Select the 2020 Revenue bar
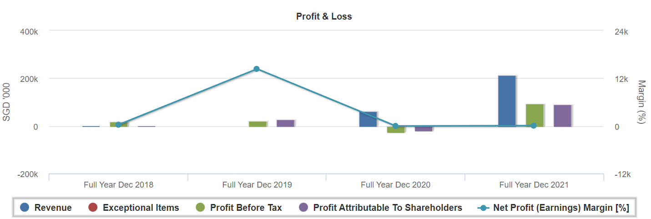 click(368, 119)
